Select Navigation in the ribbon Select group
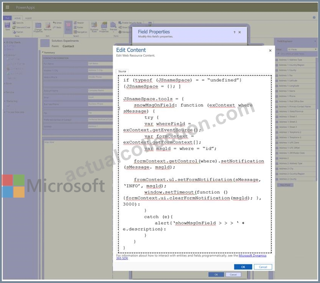The height and width of the screenshot is (283, 320). pyautogui.click(x=80, y=32)
